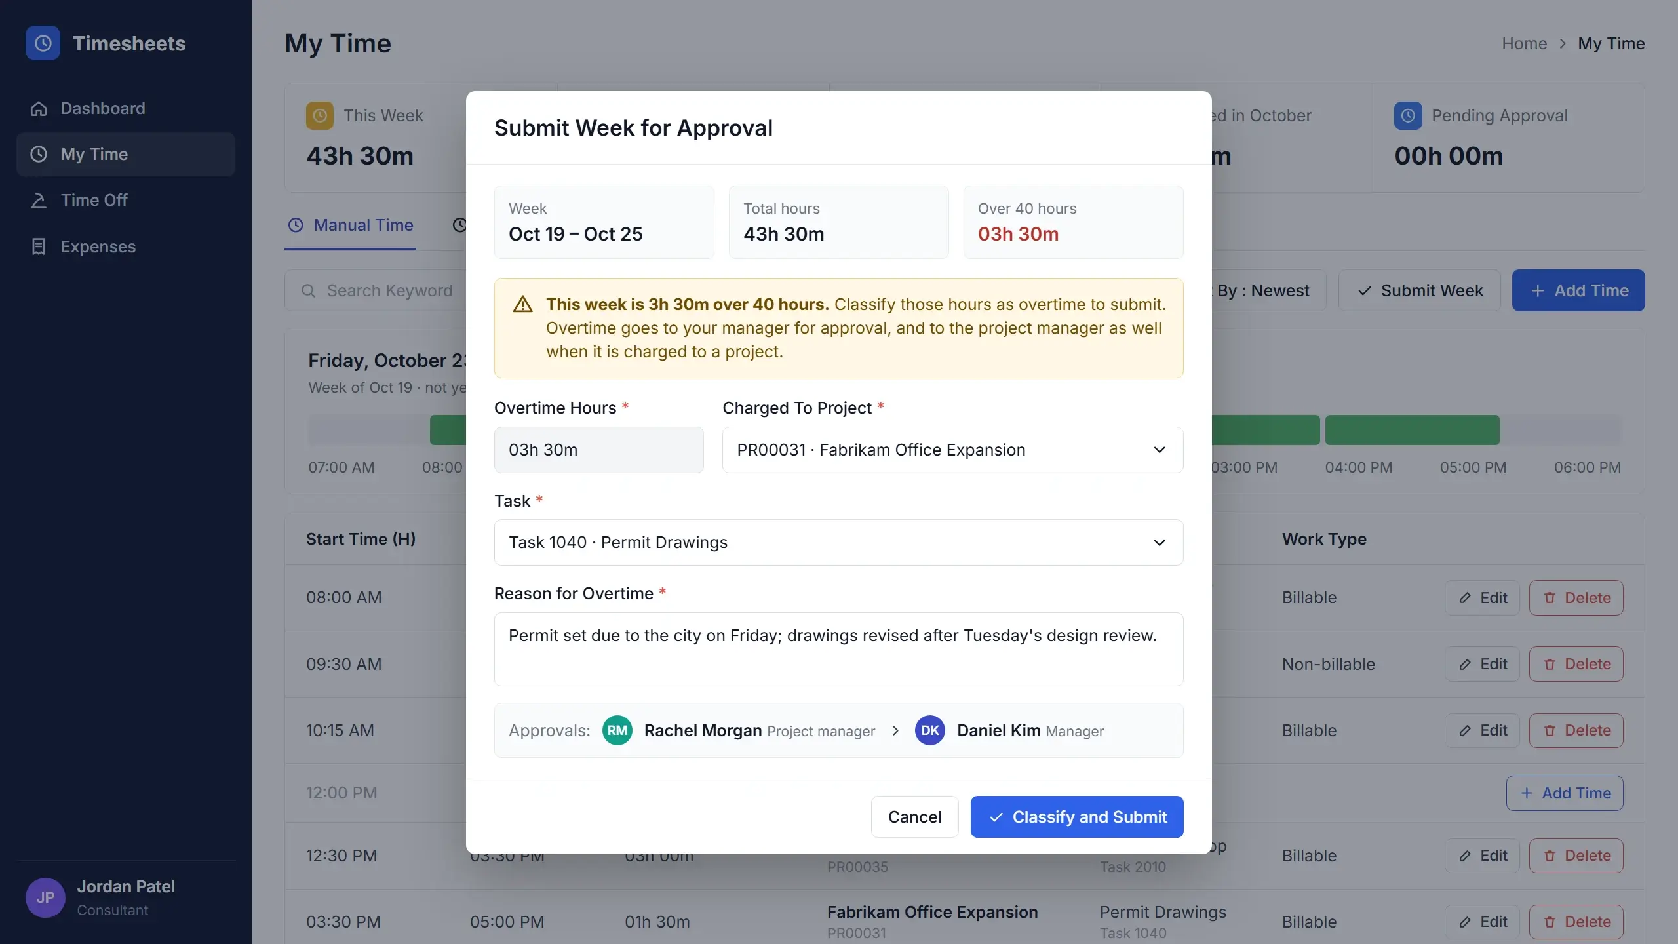This screenshot has width=1678, height=944.
Task: Click the warning triangle icon in alert
Action: [522, 304]
